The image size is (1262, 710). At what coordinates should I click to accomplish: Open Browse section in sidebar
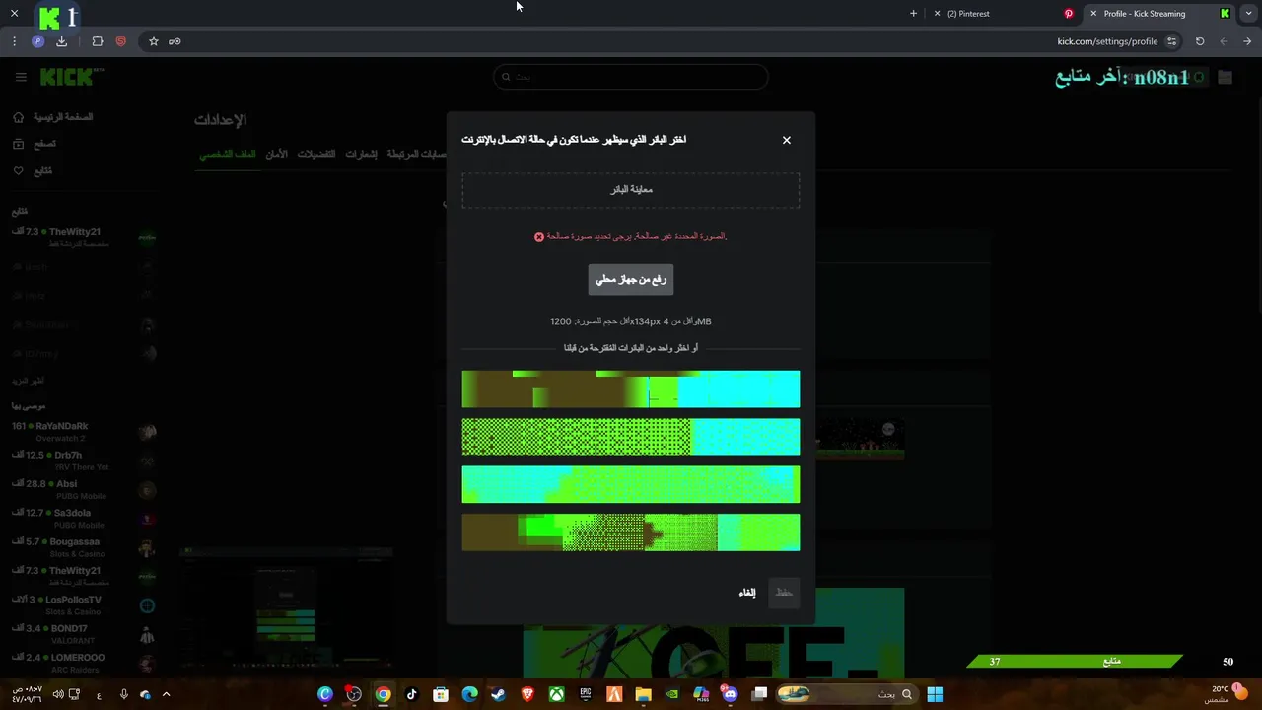[35, 144]
